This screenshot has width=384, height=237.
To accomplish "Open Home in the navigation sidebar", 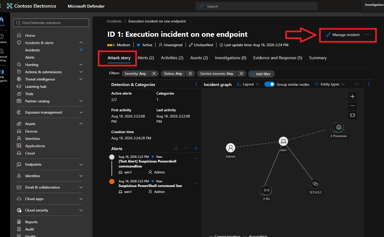I will (x=30, y=35).
